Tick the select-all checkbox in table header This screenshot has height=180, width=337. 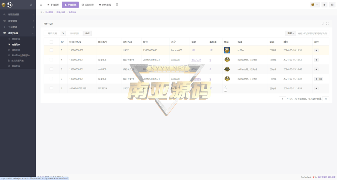(51, 42)
